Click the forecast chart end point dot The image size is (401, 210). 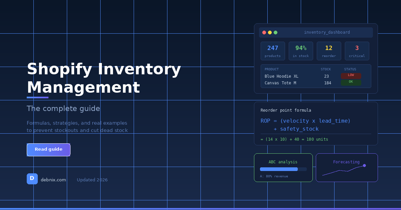coord(364,165)
